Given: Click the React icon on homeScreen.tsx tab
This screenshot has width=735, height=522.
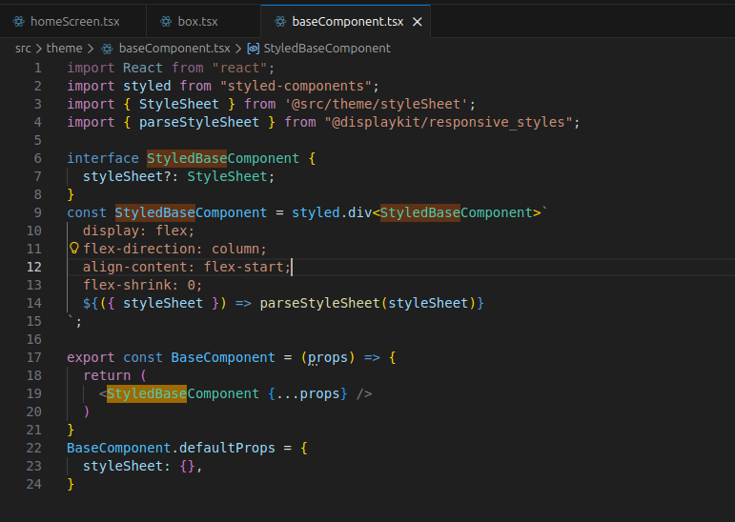Looking at the screenshot, I should (x=18, y=21).
